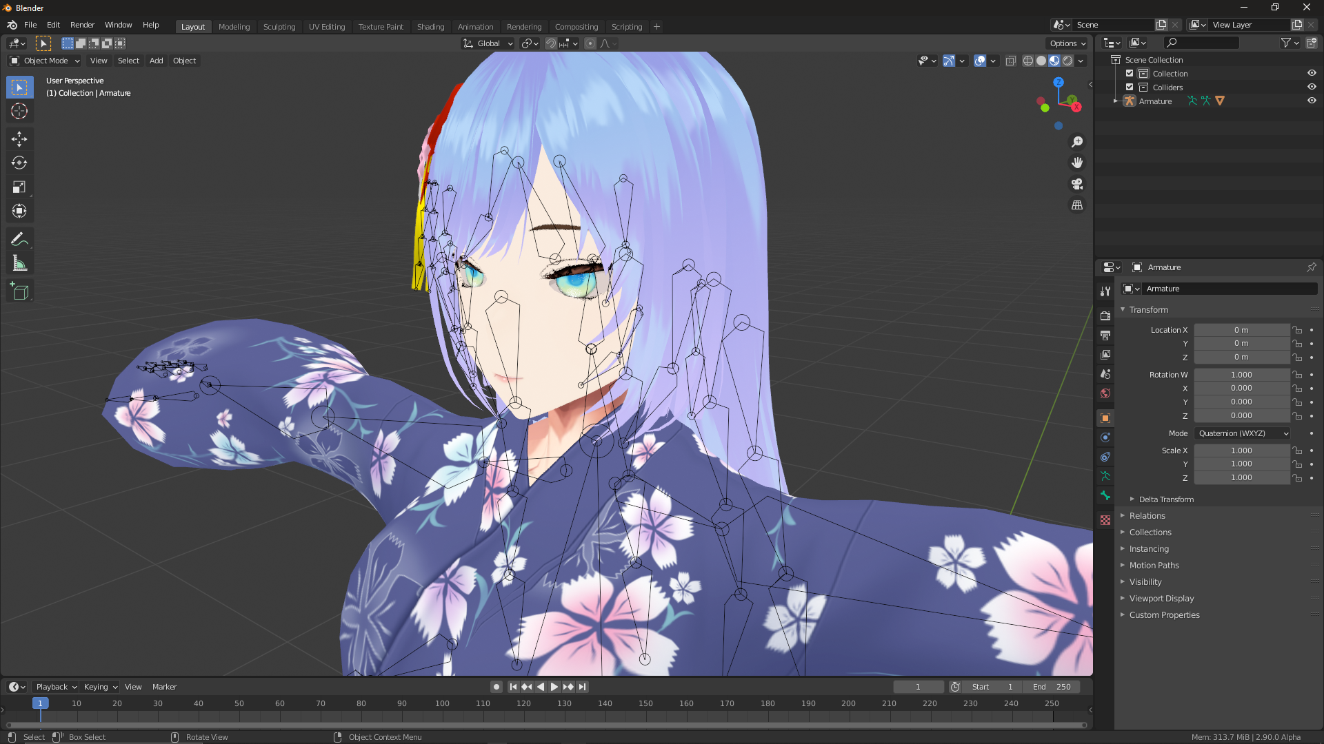Add a new workspace with plus button
This screenshot has width=1324, height=744.
pos(656,27)
